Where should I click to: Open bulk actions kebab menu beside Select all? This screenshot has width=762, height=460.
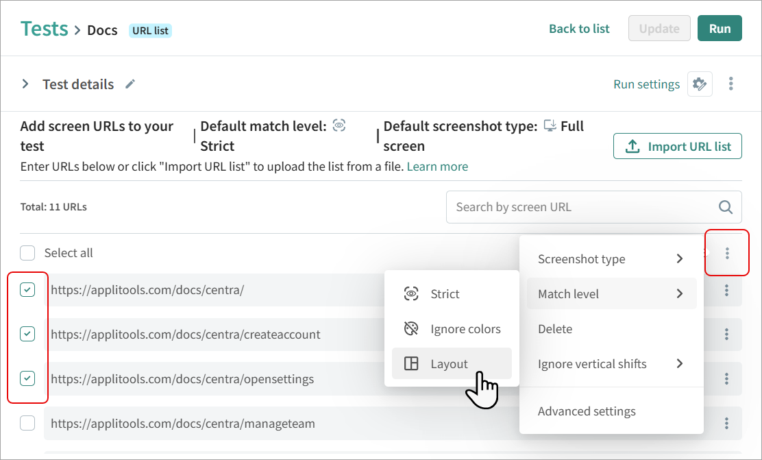click(x=727, y=254)
